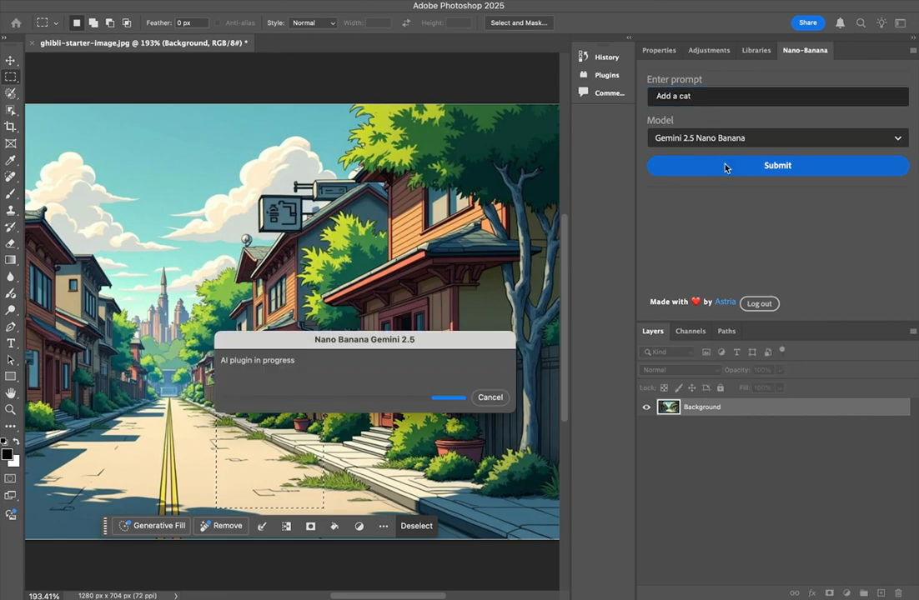Pick the Eyedropper tool
Image resolution: width=919 pixels, height=600 pixels.
[x=11, y=160]
